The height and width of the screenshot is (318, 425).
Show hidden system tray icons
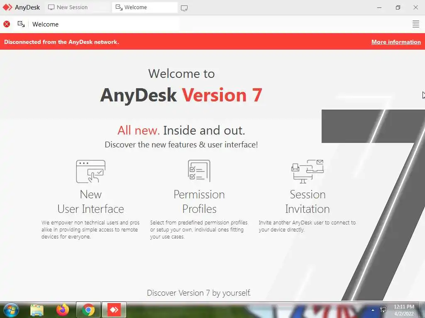coord(373,310)
